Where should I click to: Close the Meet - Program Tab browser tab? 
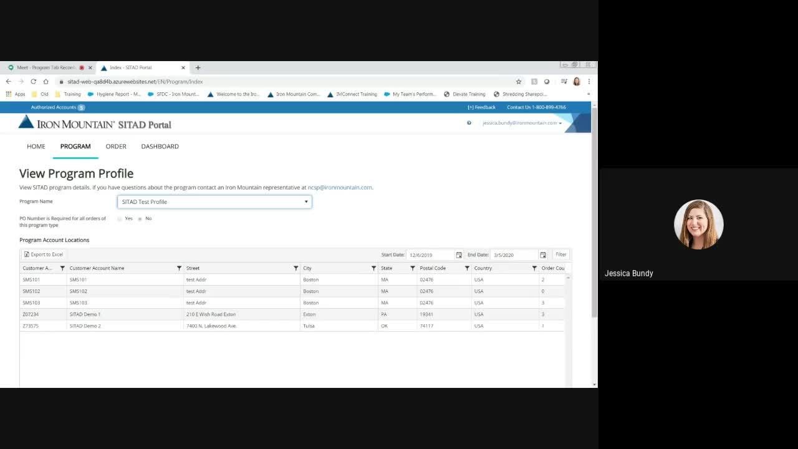pos(90,68)
